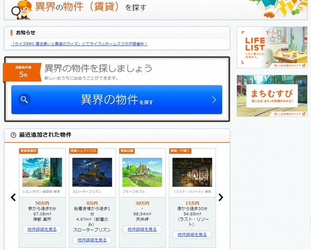Open 物件詳細を見る for the 0万円 property
311x250 pixels.
92,240
